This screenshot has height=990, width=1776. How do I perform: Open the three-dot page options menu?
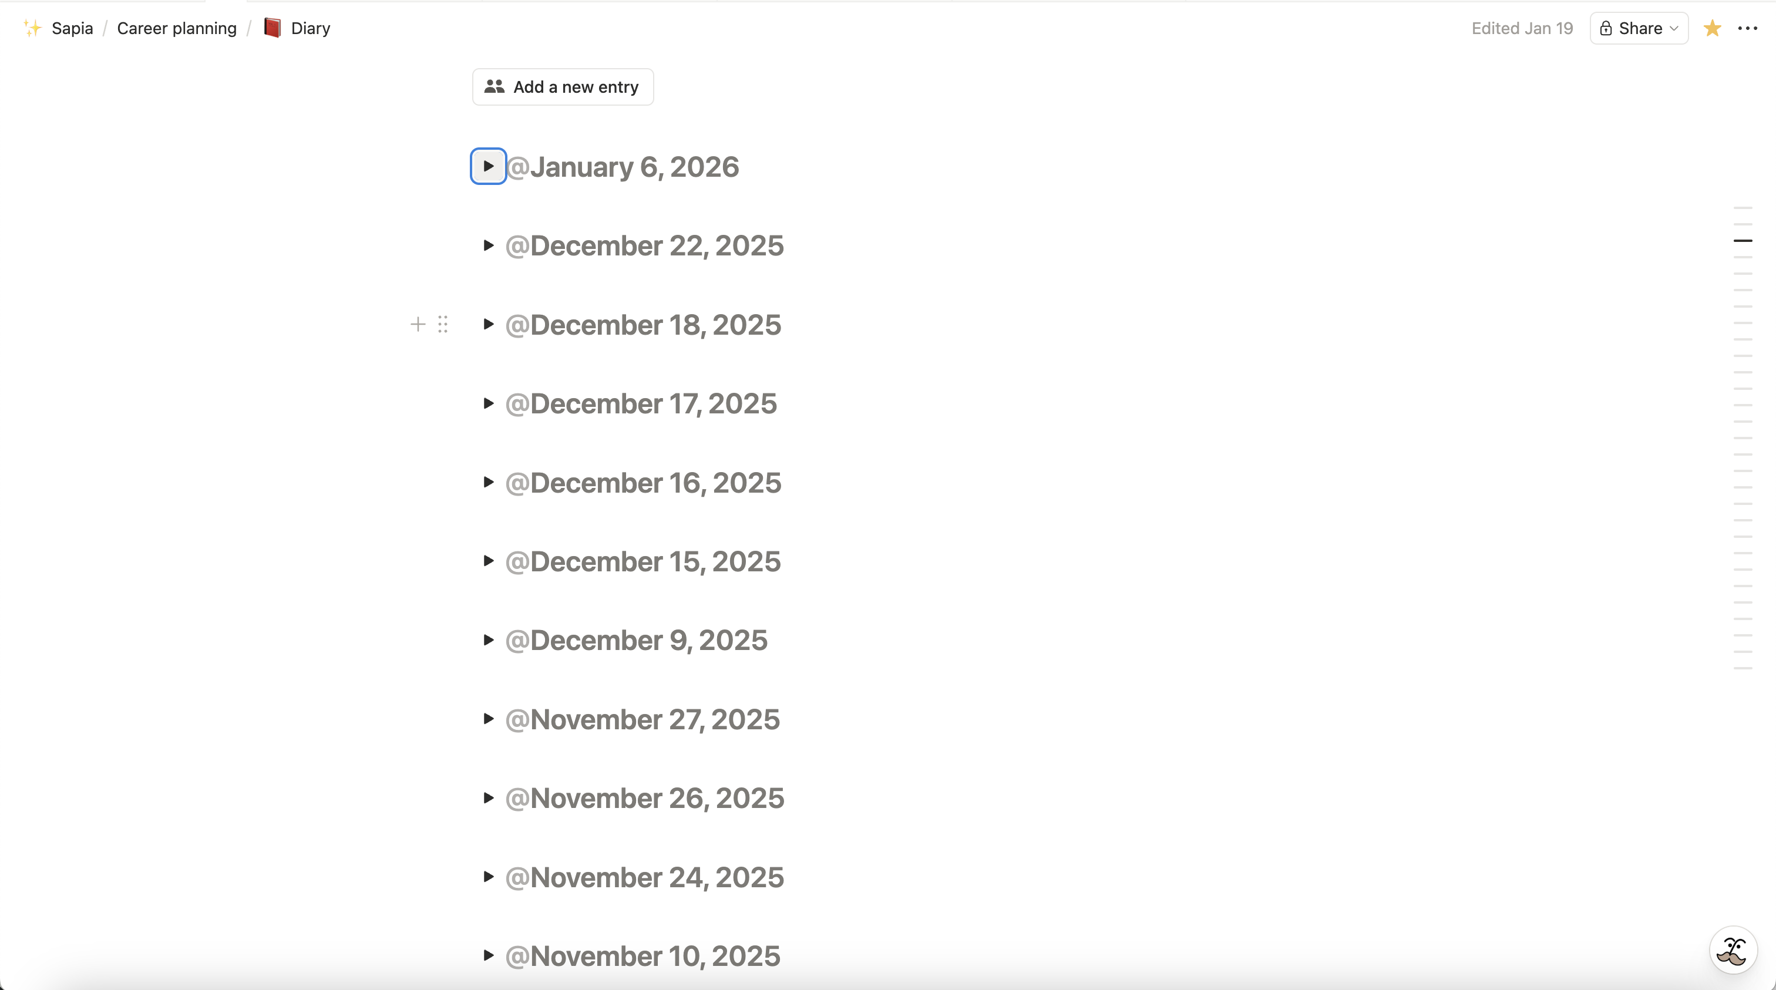click(x=1748, y=28)
